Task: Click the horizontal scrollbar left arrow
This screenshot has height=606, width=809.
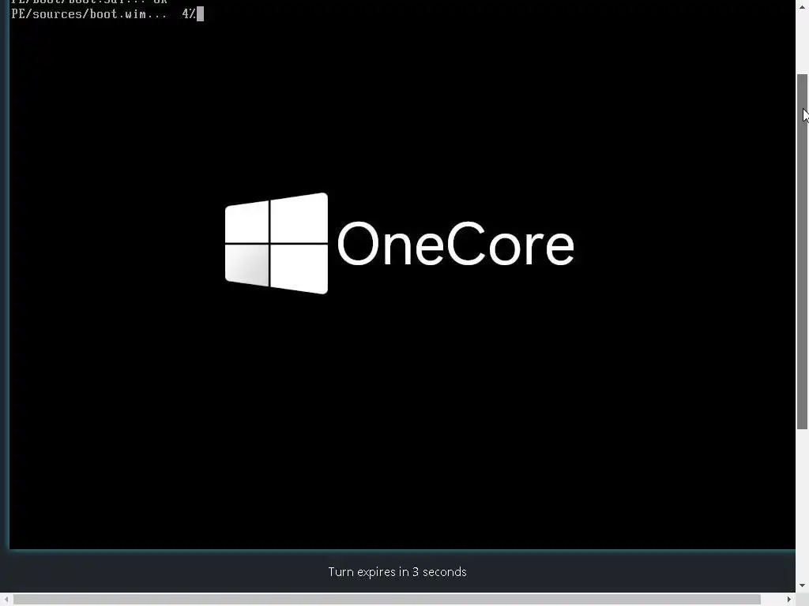Action: 6,600
